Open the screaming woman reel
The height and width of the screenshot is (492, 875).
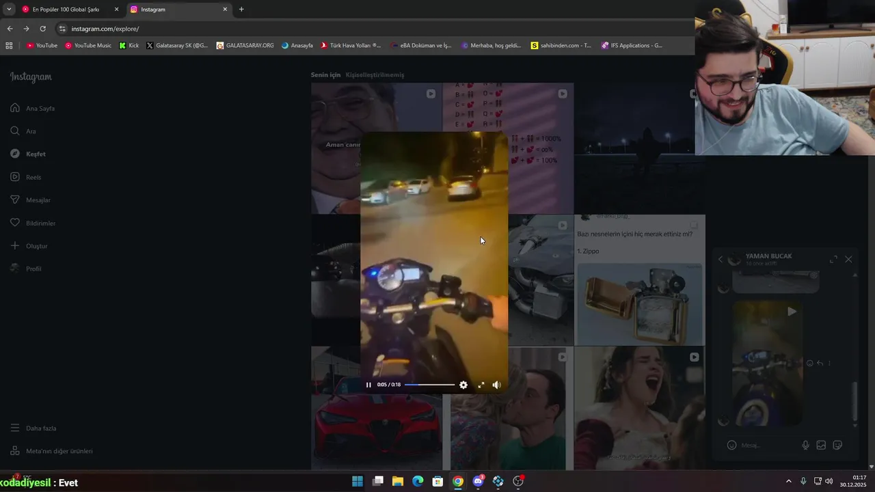coord(640,408)
